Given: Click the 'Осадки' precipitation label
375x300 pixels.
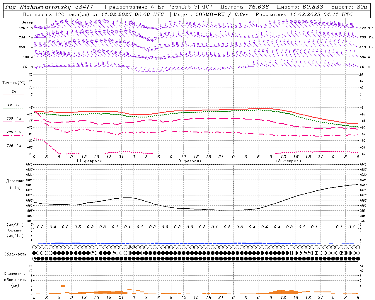Looking at the screenshot, I should click(x=15, y=230).
